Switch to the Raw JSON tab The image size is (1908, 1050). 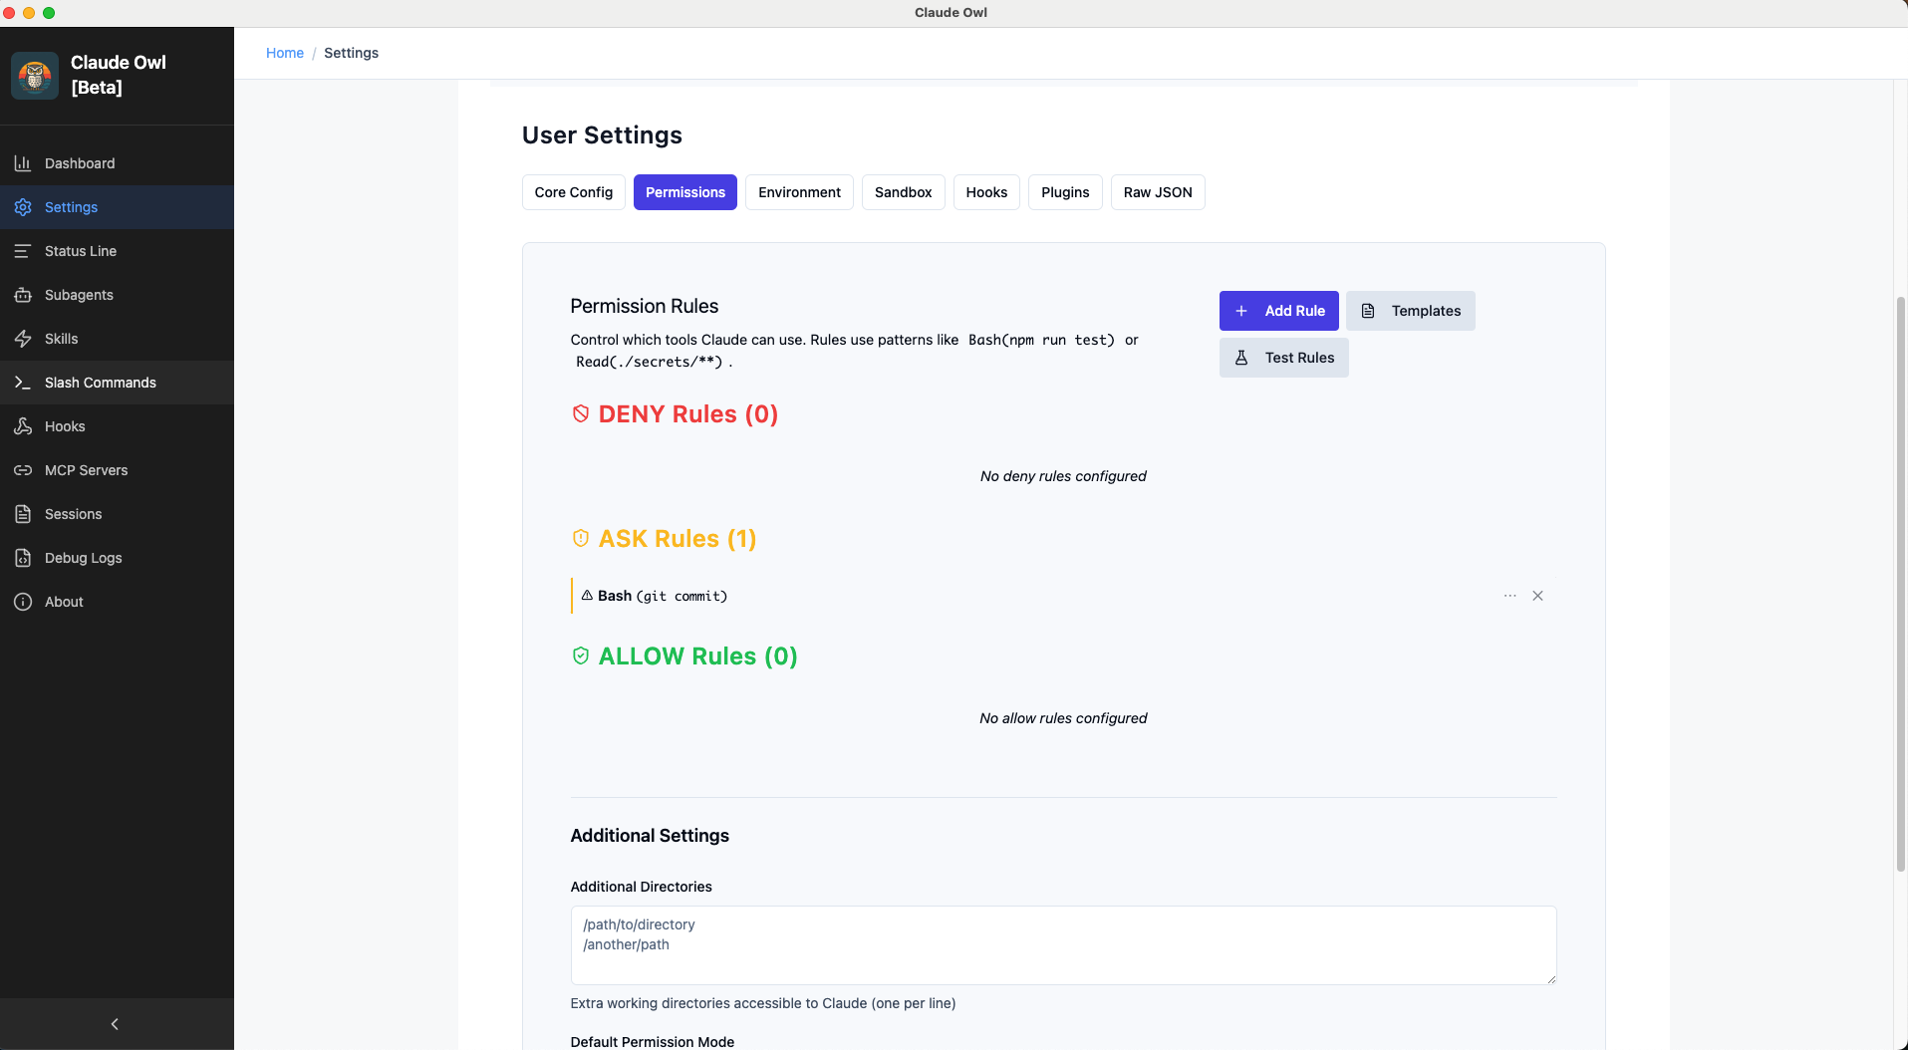(1157, 191)
